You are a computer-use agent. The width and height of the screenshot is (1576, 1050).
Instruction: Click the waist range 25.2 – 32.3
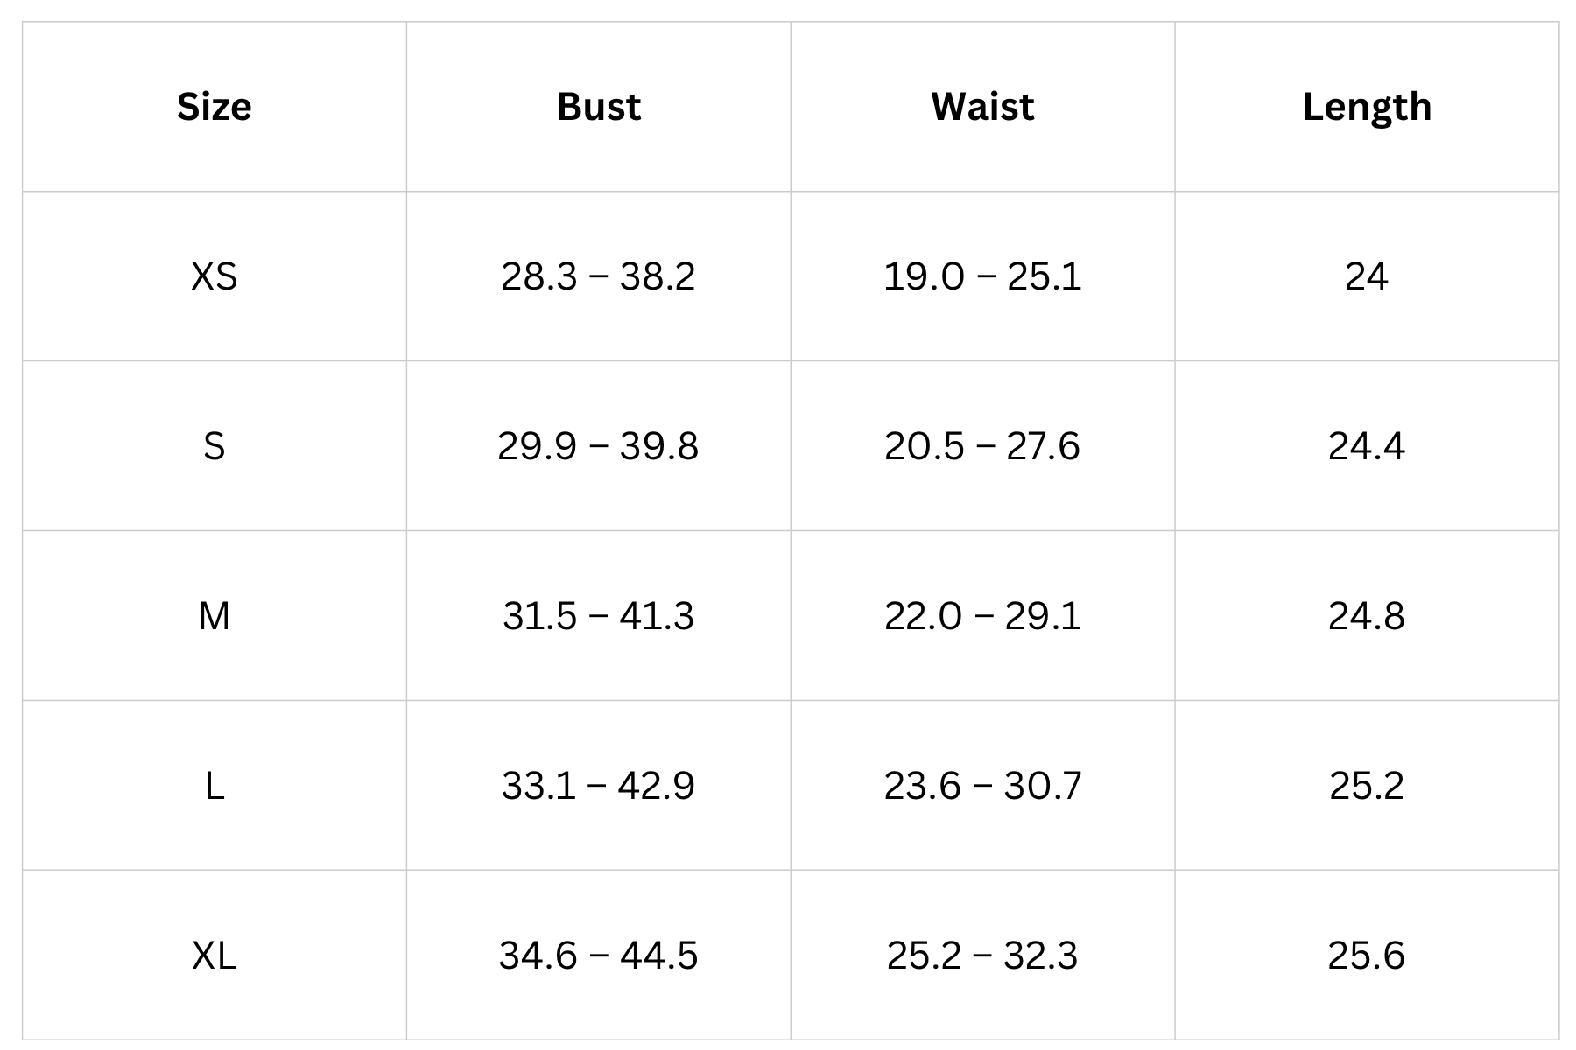[982, 955]
